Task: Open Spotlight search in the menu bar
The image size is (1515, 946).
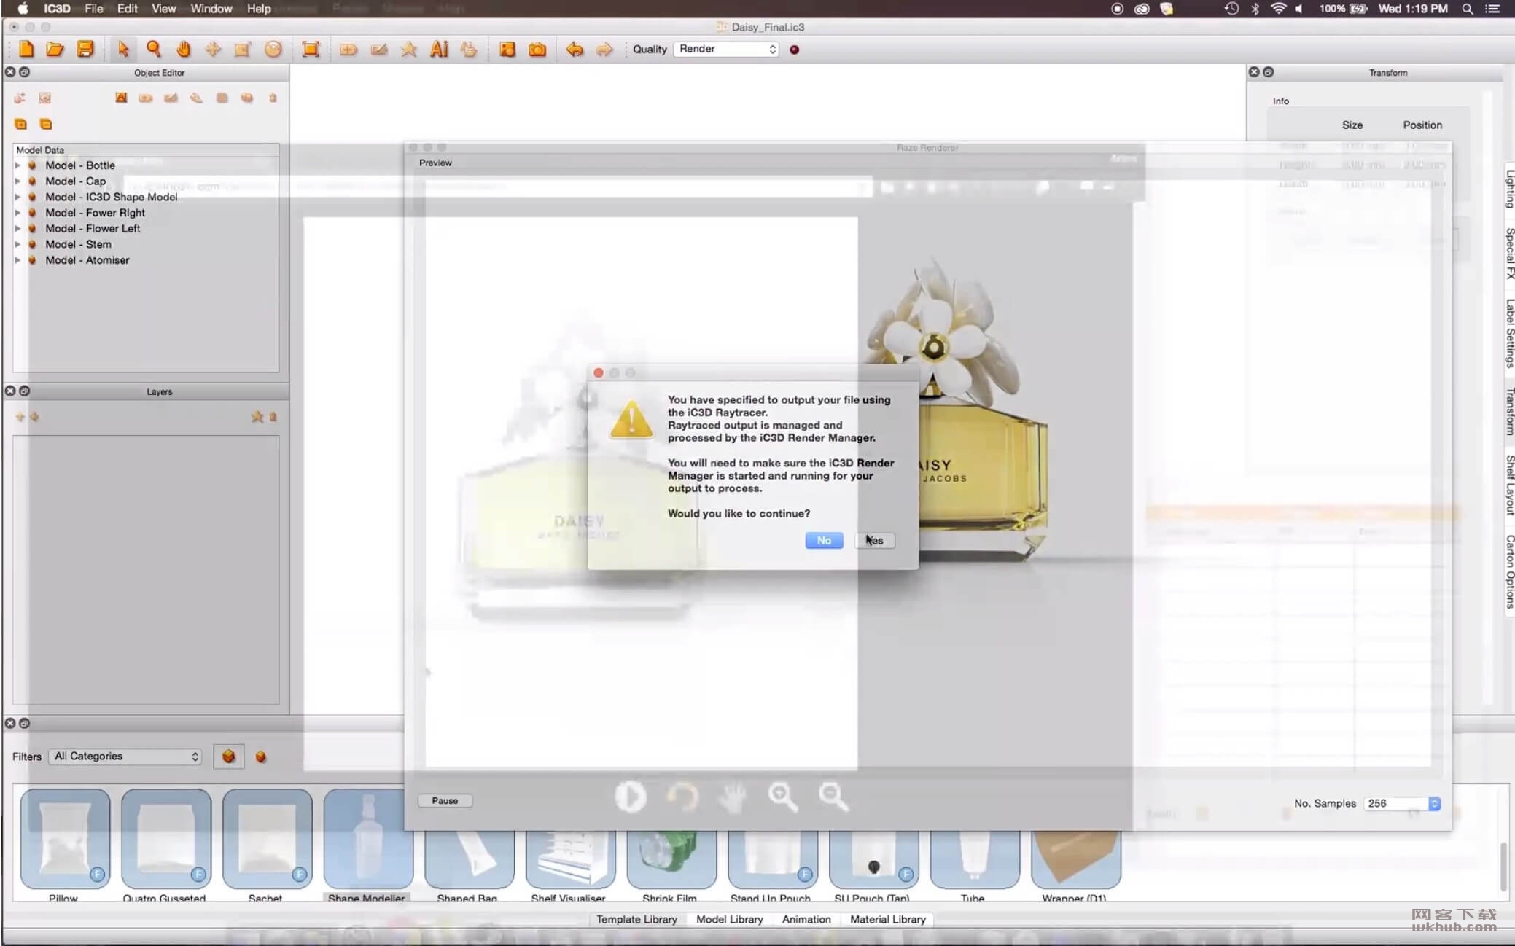Action: tap(1468, 9)
